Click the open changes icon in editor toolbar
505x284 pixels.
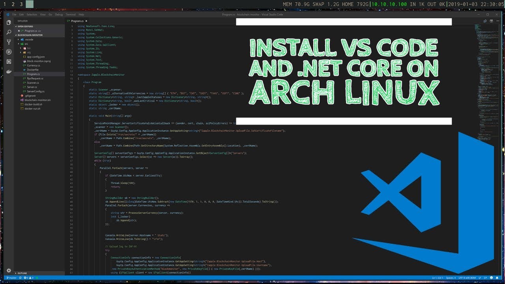tap(485, 21)
